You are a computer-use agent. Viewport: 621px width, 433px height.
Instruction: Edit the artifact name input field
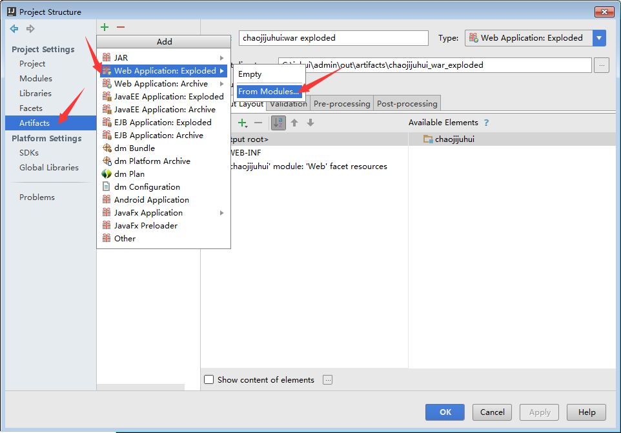[x=334, y=38]
